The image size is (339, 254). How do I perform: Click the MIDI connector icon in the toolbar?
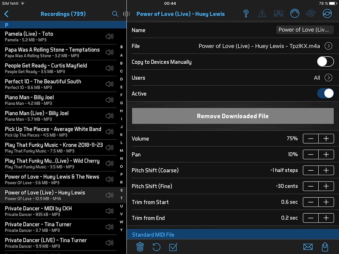295,14
